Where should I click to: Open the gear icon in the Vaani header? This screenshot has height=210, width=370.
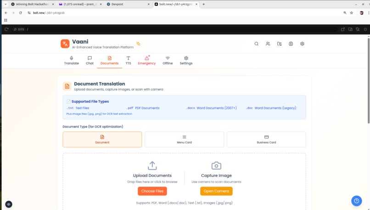coord(302,44)
